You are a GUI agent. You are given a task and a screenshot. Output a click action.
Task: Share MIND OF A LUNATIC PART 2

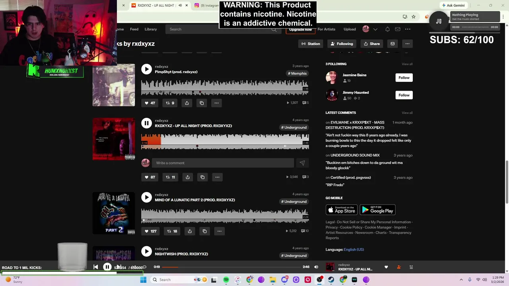(x=190, y=231)
